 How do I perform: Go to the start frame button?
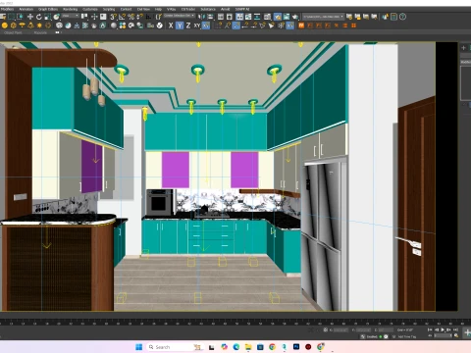pos(430,329)
